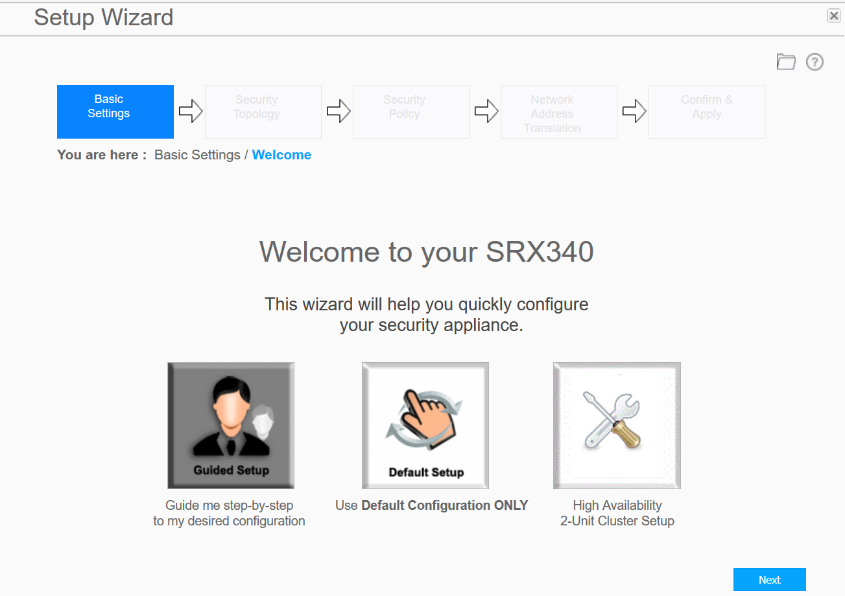Go to the Confirm & Apply step
Screen dimensions: 845x596
707,111
